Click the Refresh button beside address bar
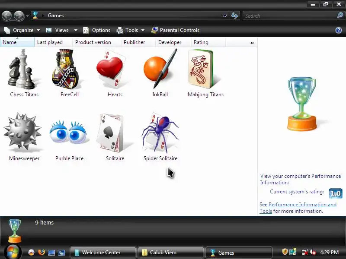Viewport: 346px width, 259px height. coord(234,16)
